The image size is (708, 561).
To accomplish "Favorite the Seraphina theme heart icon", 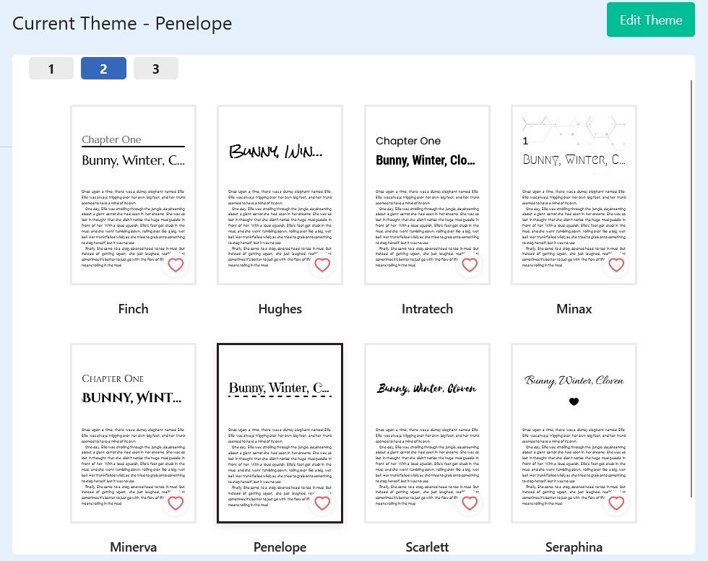I will tap(616, 503).
